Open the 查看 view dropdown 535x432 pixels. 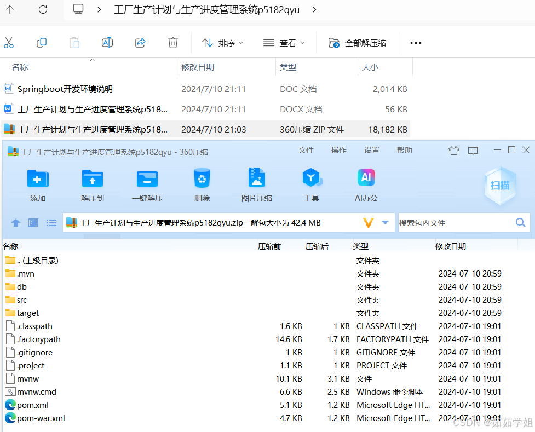tap(284, 43)
